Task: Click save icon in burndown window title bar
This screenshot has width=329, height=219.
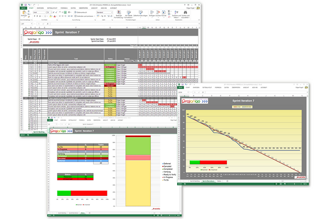Action: (183, 84)
